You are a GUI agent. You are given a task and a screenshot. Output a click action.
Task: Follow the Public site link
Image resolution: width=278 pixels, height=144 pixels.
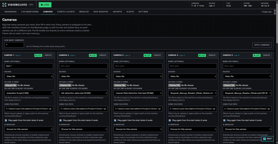pos(266,12)
